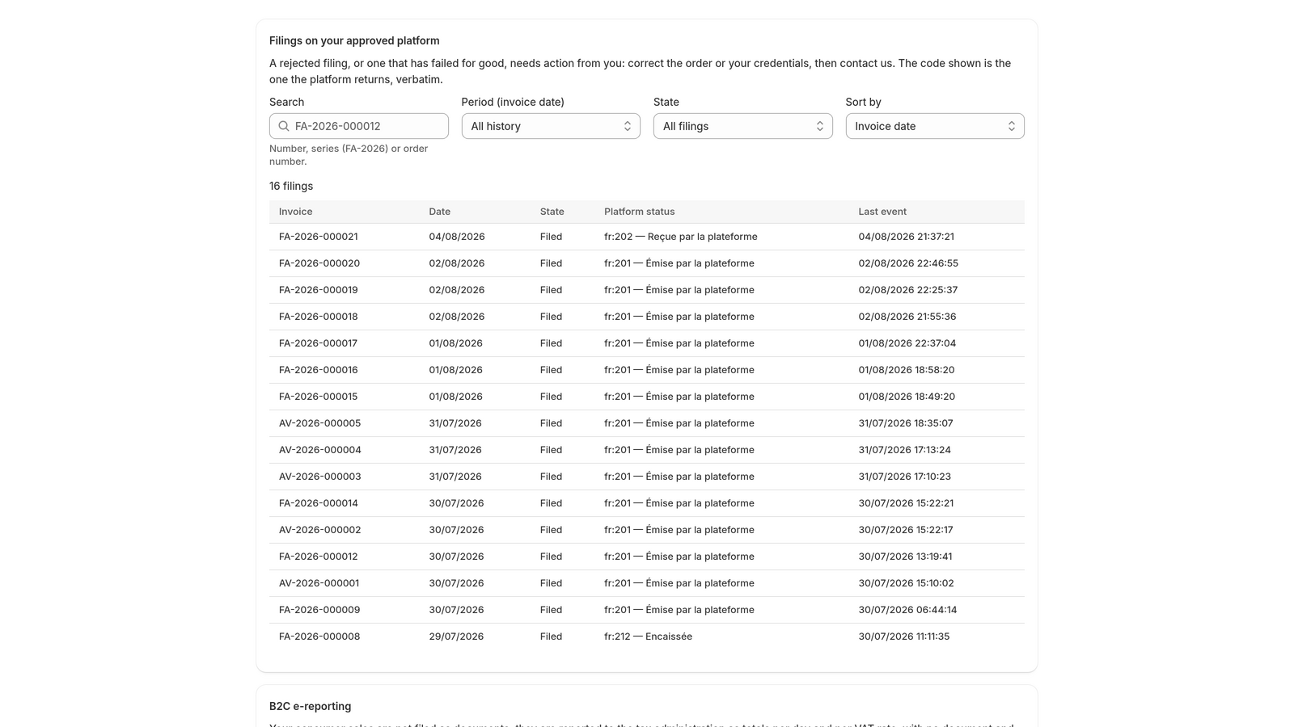Click the Filed state in row AV-2026-000003
The height and width of the screenshot is (727, 1294).
[x=551, y=477]
